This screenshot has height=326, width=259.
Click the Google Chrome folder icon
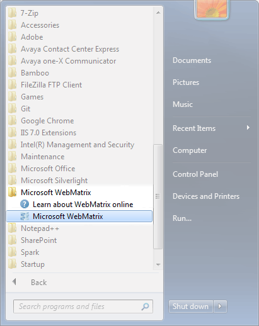pos(12,121)
